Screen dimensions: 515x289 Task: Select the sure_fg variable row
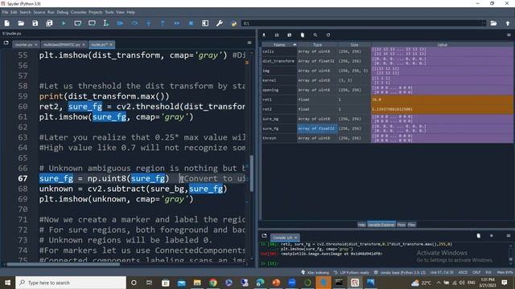click(x=387, y=128)
